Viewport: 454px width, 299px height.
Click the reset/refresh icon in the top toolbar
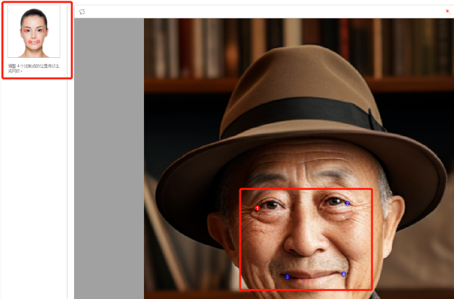82,11
